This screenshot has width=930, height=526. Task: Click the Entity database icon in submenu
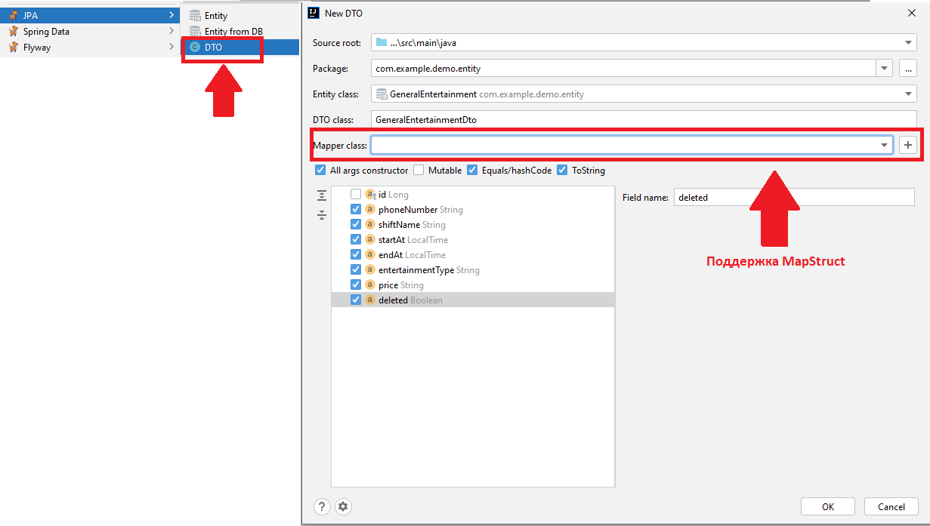[x=196, y=15]
